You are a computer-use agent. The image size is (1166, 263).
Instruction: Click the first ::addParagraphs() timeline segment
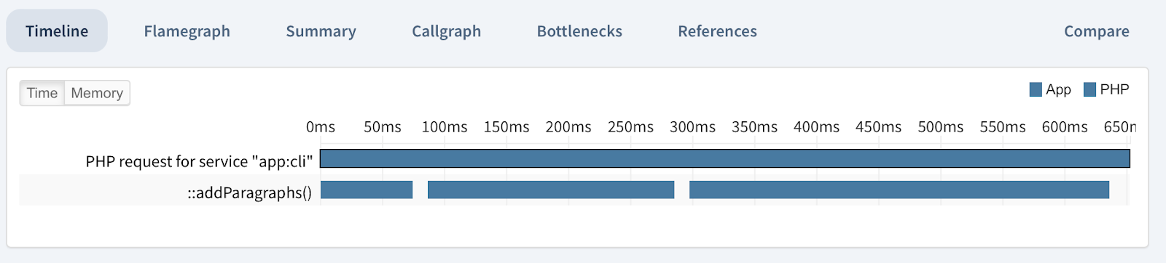[x=367, y=190]
